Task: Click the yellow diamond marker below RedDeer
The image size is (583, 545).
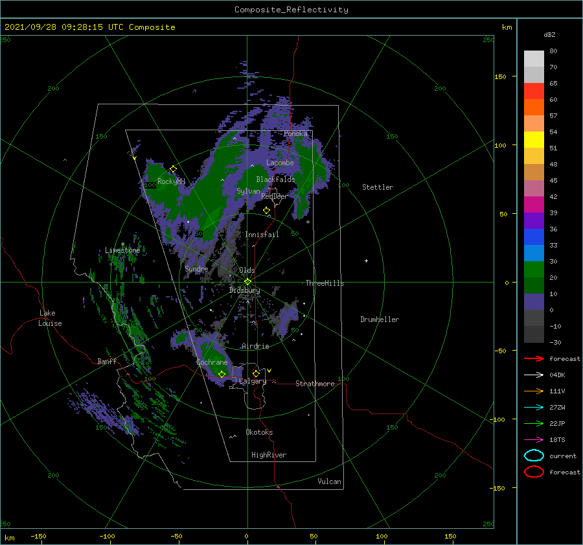Action: click(x=267, y=211)
